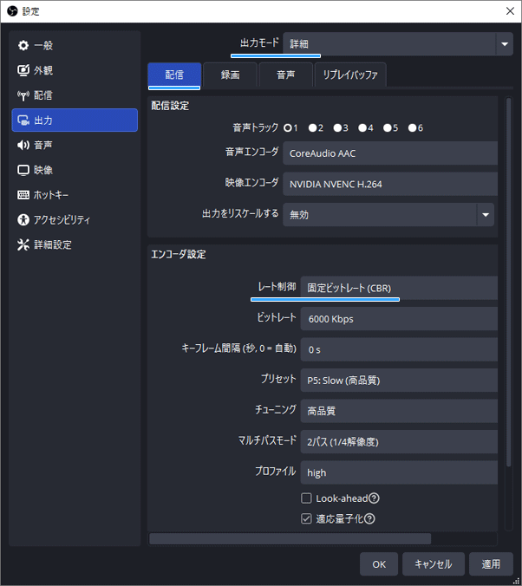Click the ビットレート 6000 Kbps field
The width and height of the screenshot is (522, 586).
pyautogui.click(x=399, y=319)
